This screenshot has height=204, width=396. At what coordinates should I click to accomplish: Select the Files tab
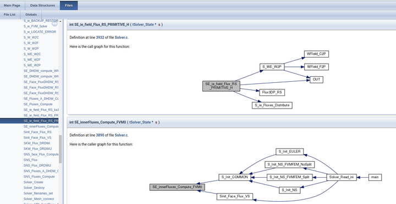point(69,5)
